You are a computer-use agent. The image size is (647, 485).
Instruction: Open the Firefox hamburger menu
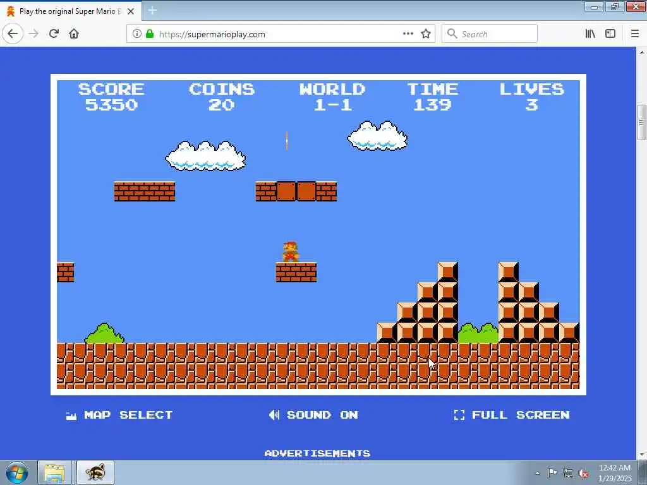635,34
